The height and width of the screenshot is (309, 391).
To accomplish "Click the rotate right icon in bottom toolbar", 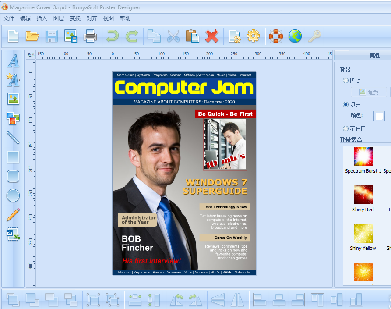I will point(196,300).
